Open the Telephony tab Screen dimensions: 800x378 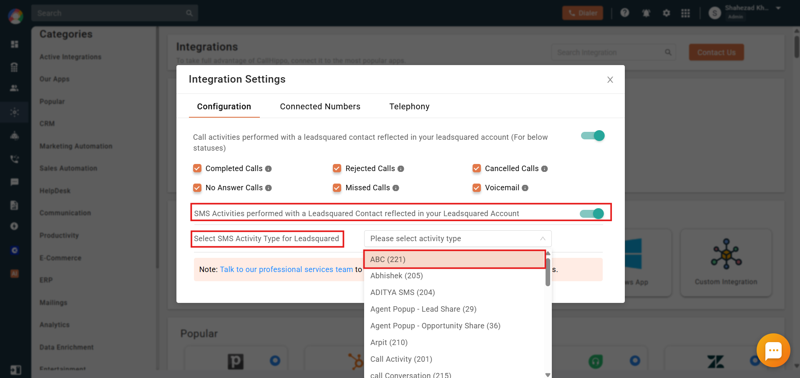pyautogui.click(x=409, y=106)
